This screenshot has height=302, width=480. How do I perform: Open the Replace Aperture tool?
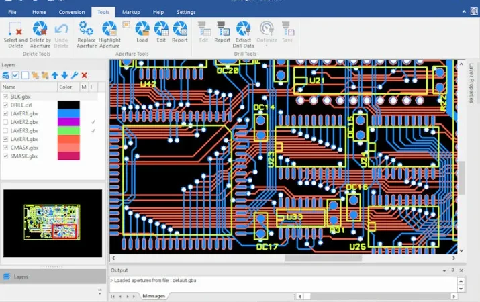pos(87,35)
